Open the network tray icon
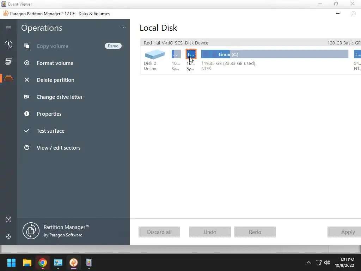361x271 pixels. click(x=319, y=263)
